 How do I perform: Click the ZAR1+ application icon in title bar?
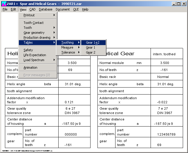click(4, 4)
